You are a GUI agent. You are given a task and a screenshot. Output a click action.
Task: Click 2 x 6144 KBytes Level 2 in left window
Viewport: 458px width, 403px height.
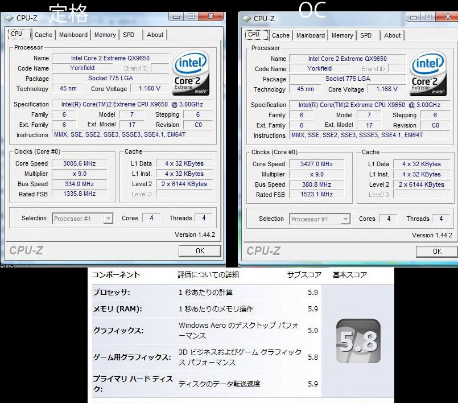click(x=184, y=184)
